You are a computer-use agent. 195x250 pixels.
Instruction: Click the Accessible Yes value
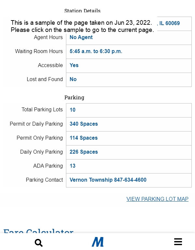pyautogui.click(x=74, y=65)
